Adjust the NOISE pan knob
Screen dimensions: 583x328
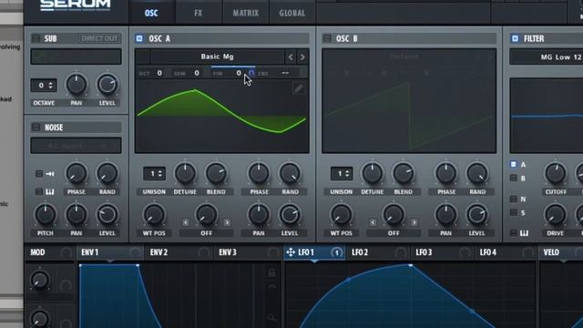[77, 215]
